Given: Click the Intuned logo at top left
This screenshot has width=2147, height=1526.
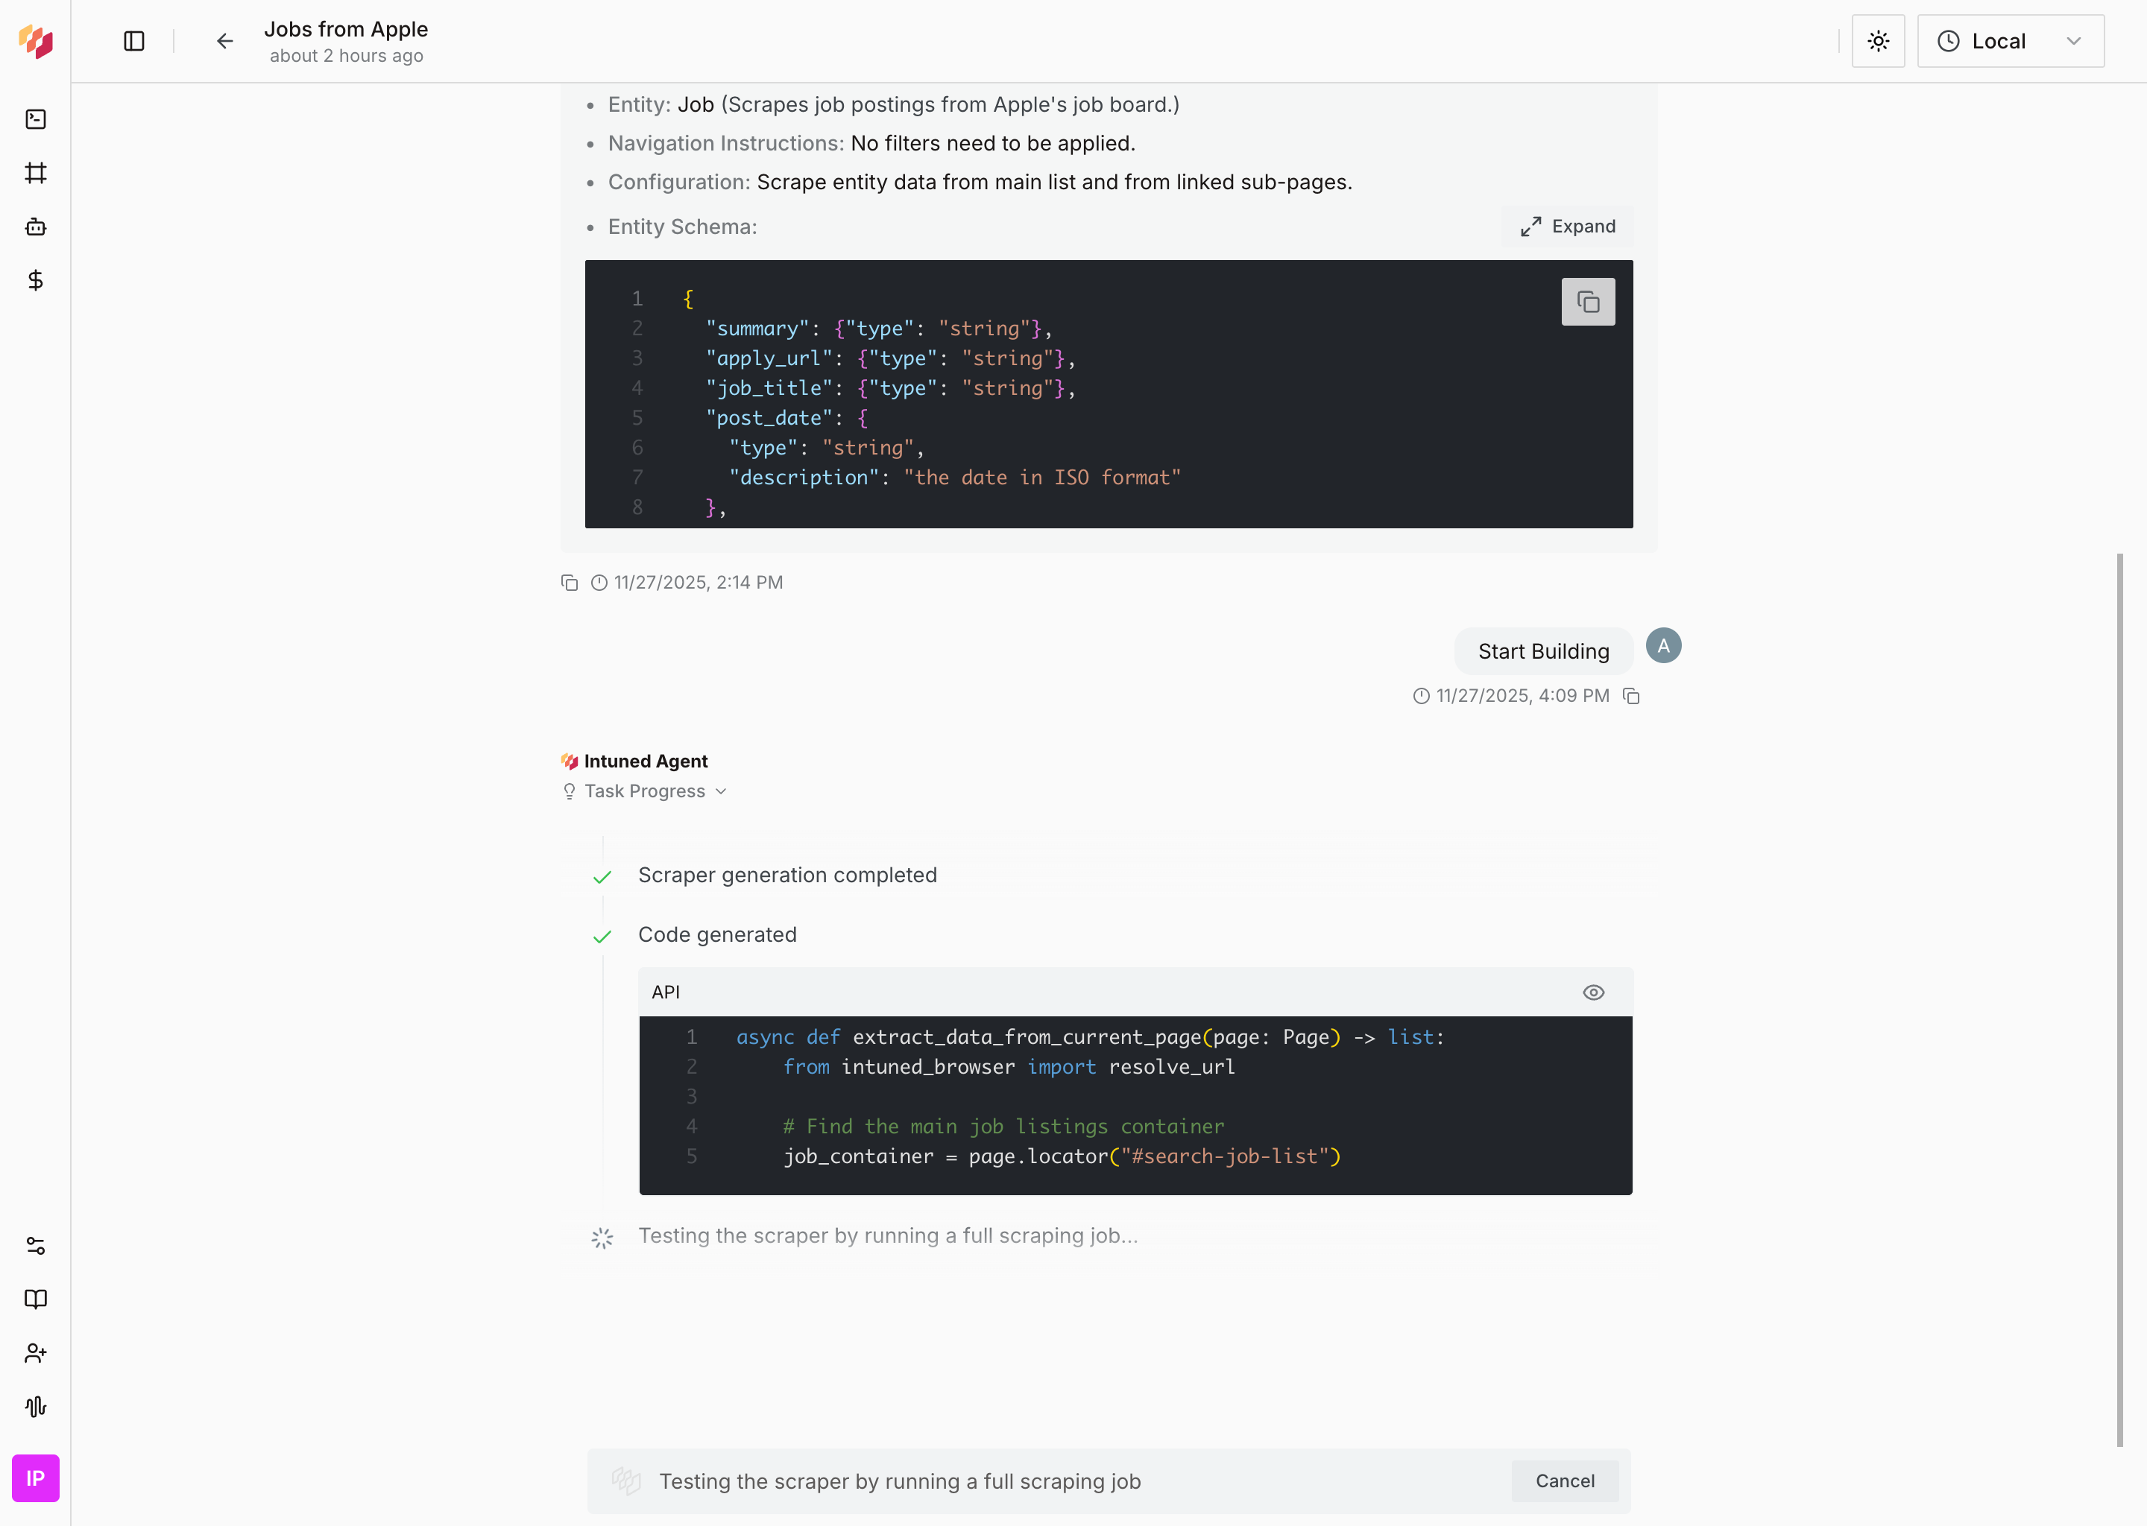Looking at the screenshot, I should [x=36, y=41].
